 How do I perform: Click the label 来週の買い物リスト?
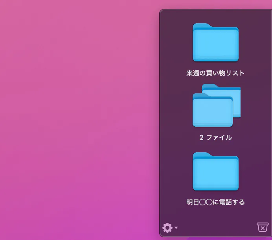tap(215, 73)
